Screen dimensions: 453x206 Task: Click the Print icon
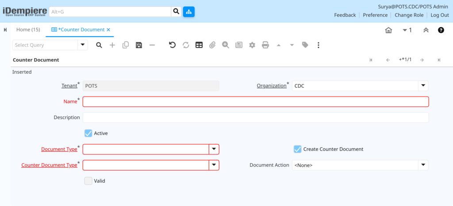tap(265, 45)
